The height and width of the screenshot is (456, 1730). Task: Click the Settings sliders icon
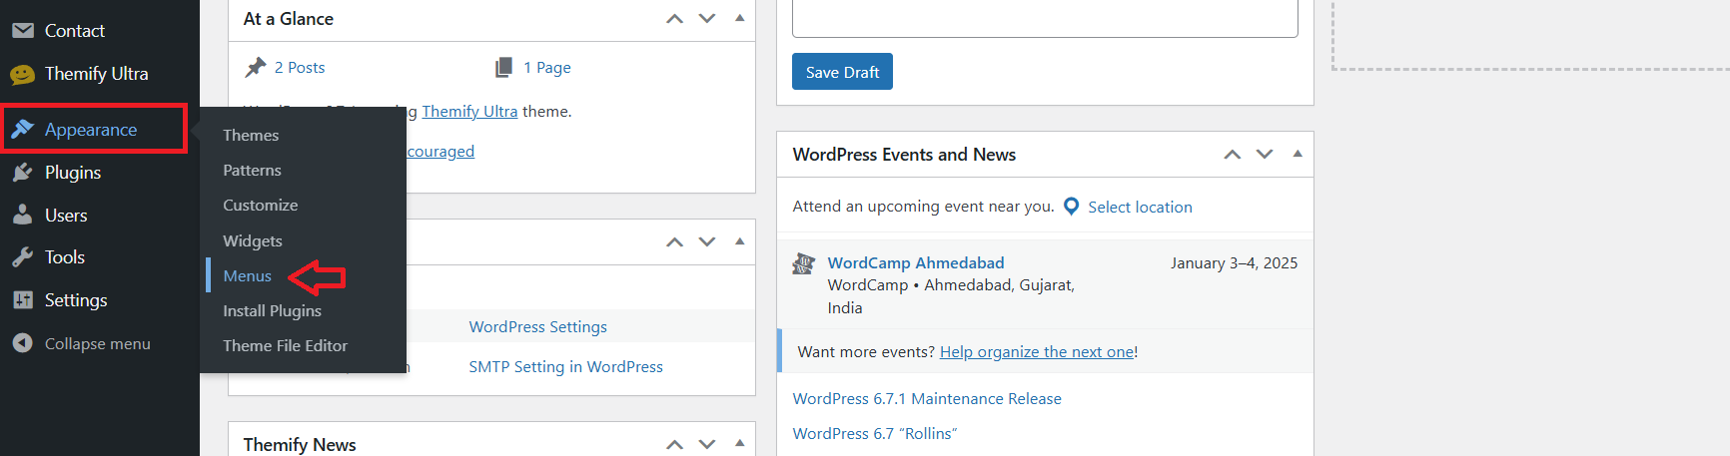coord(22,300)
